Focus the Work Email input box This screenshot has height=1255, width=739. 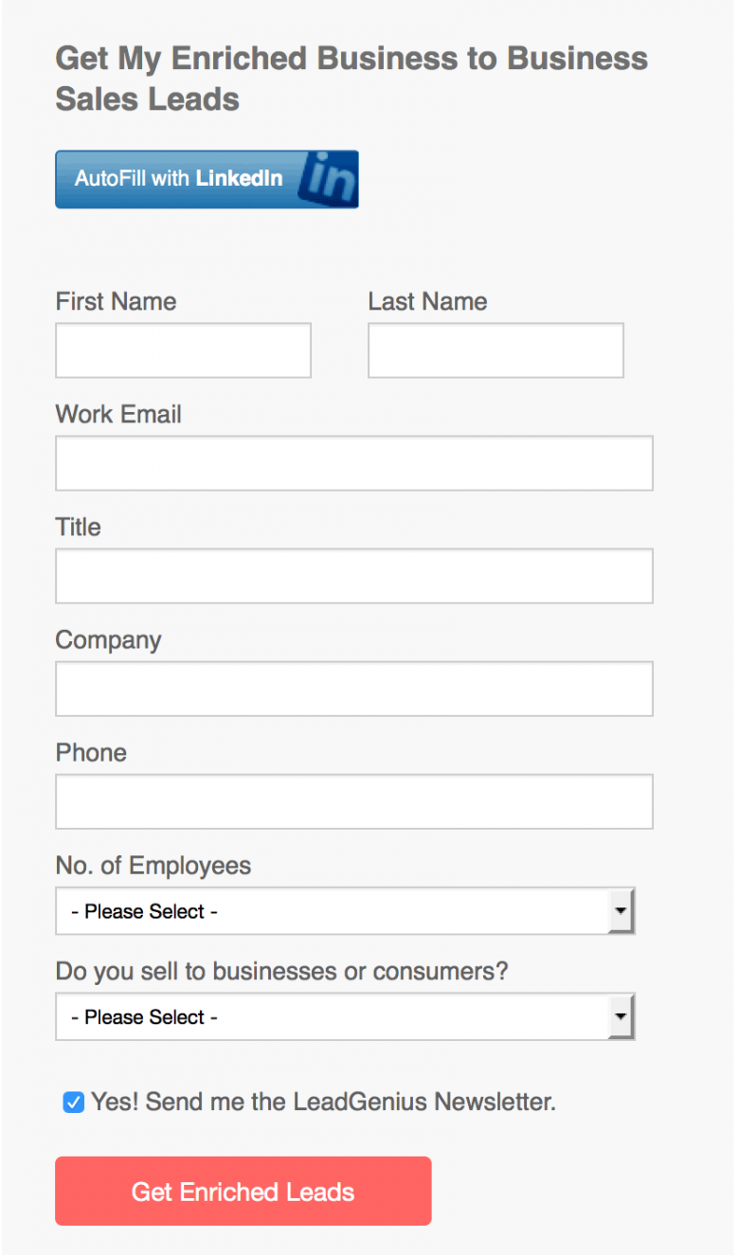[x=353, y=462]
